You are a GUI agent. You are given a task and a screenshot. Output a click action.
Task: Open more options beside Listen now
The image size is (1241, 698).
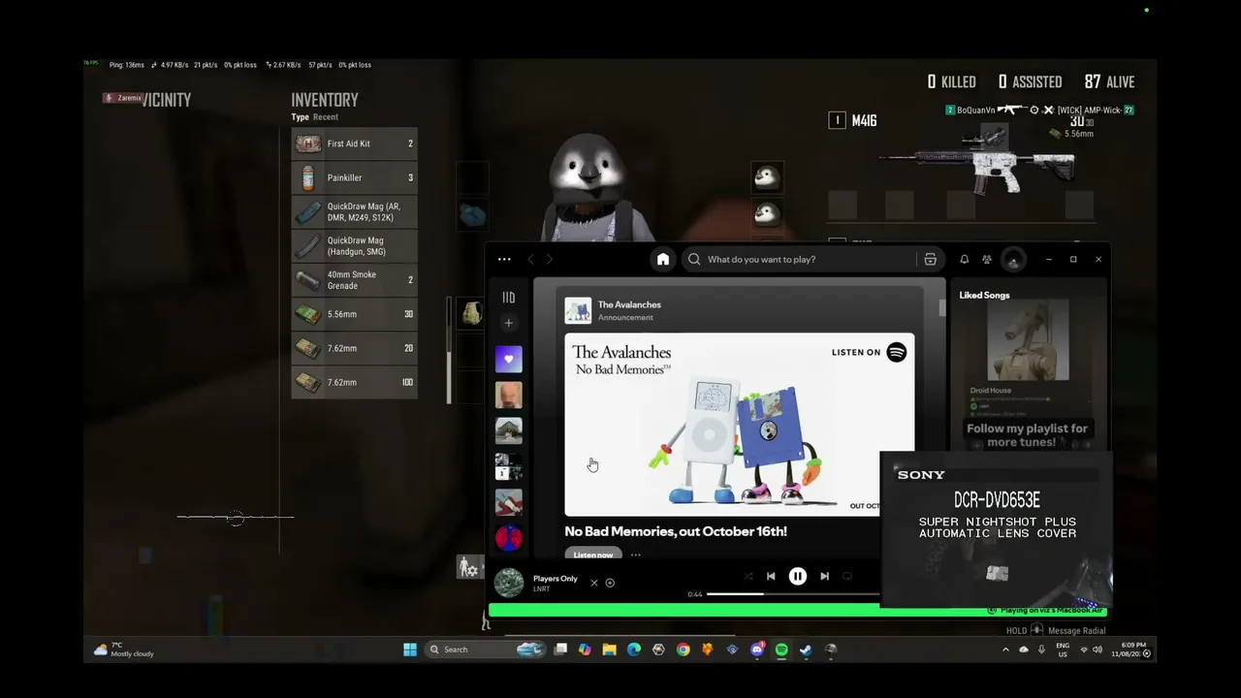click(635, 555)
